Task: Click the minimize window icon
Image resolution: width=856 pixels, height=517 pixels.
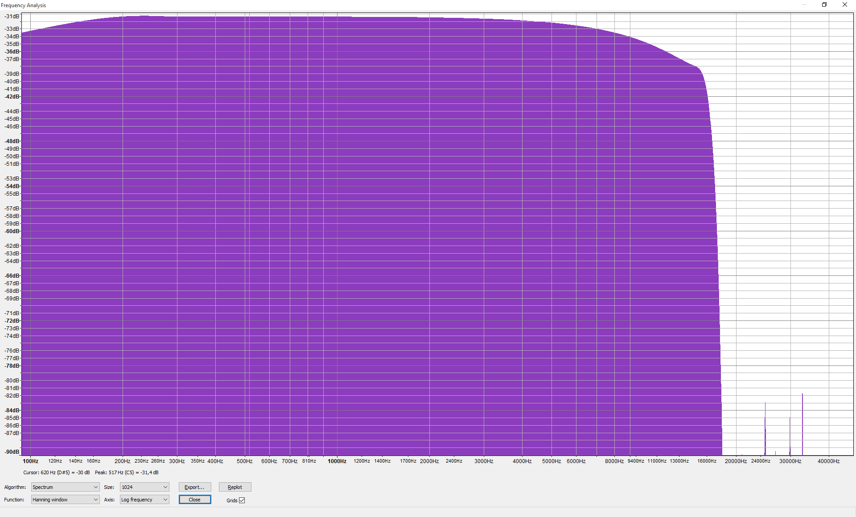Action: (804, 5)
